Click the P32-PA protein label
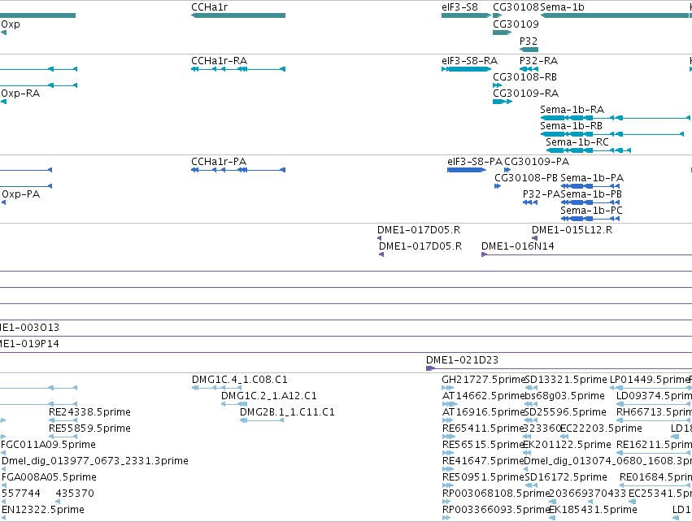 541,194
